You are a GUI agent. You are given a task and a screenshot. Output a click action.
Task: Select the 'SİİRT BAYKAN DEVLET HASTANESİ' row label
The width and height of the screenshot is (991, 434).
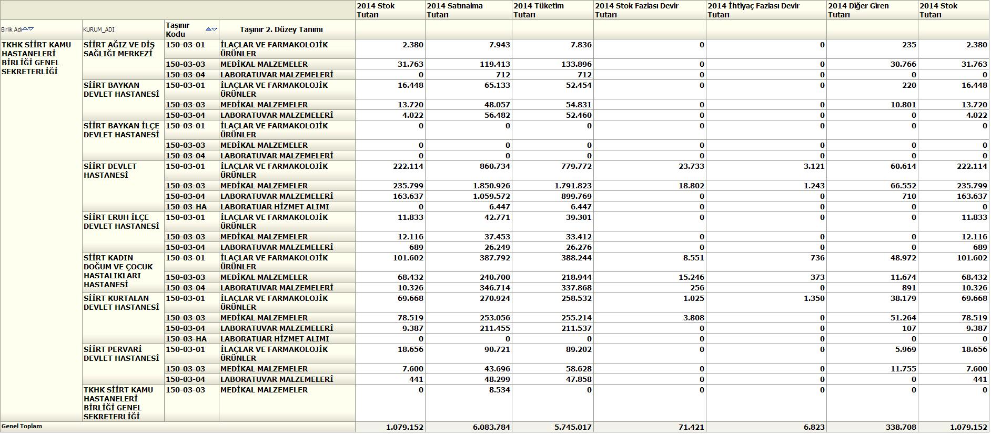click(121, 89)
